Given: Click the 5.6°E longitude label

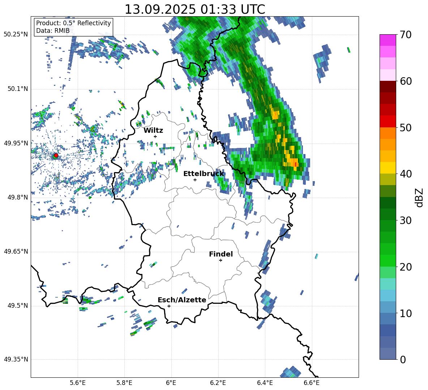Looking at the screenshot, I should click(78, 383).
